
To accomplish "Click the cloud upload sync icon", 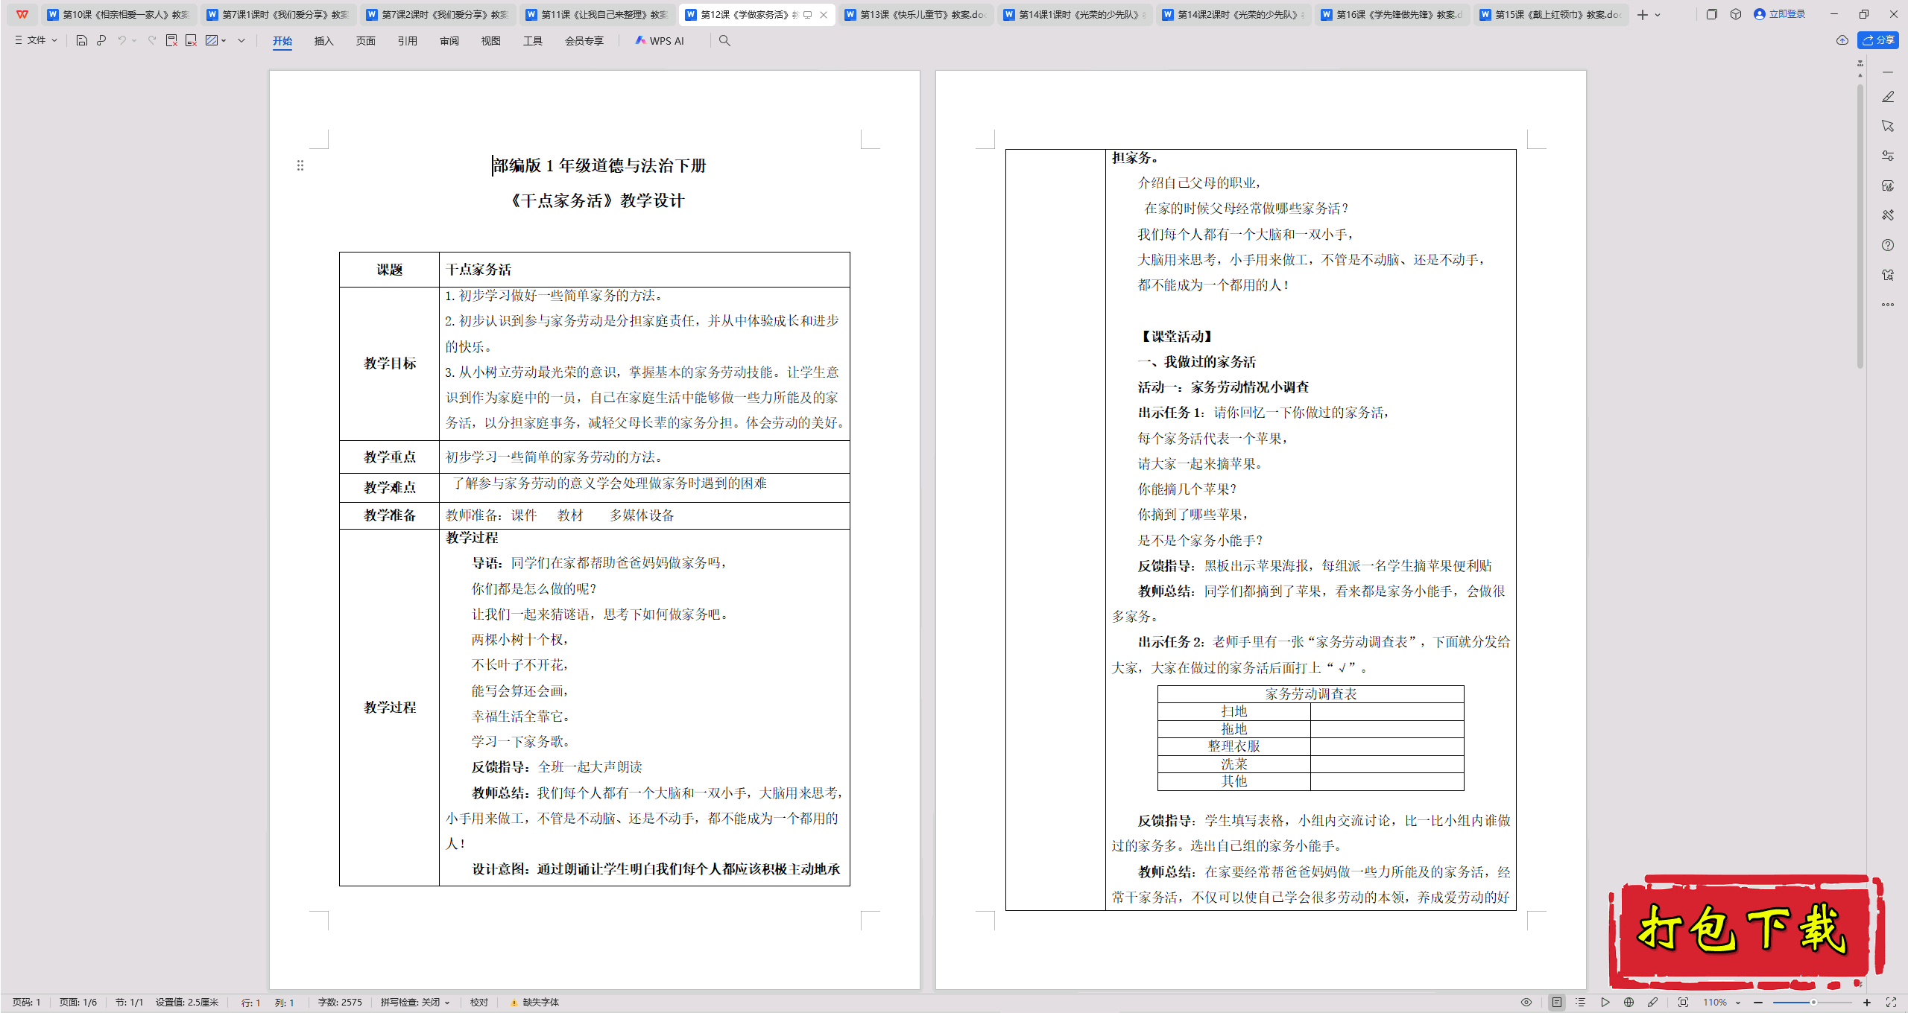I will pyautogui.click(x=1842, y=40).
